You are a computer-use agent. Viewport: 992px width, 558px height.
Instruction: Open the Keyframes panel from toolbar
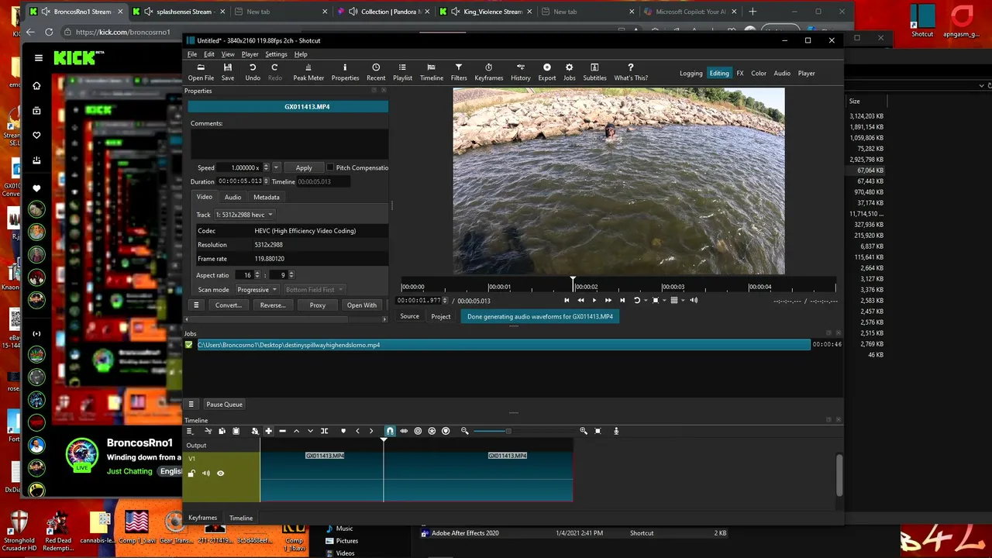tap(488, 72)
